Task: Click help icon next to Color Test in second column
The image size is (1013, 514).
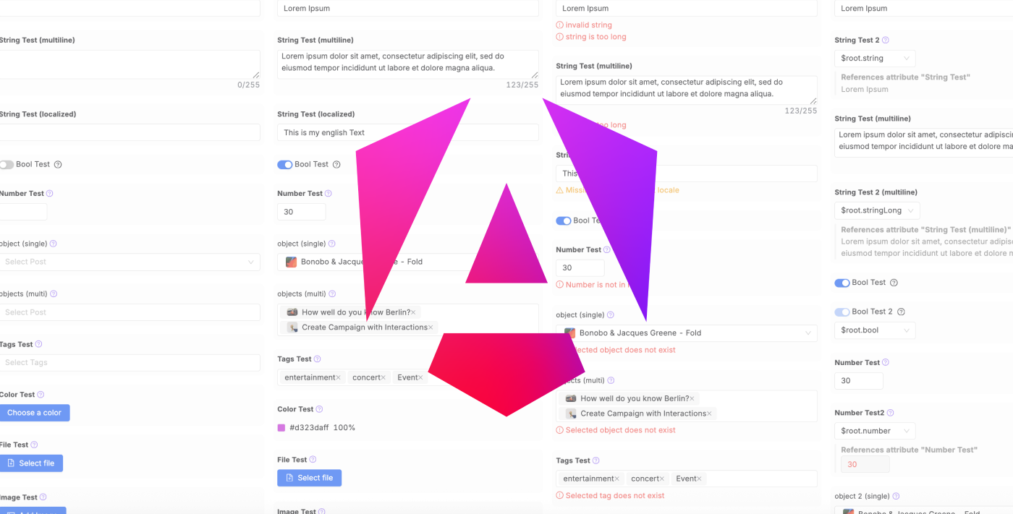Action: 319,409
